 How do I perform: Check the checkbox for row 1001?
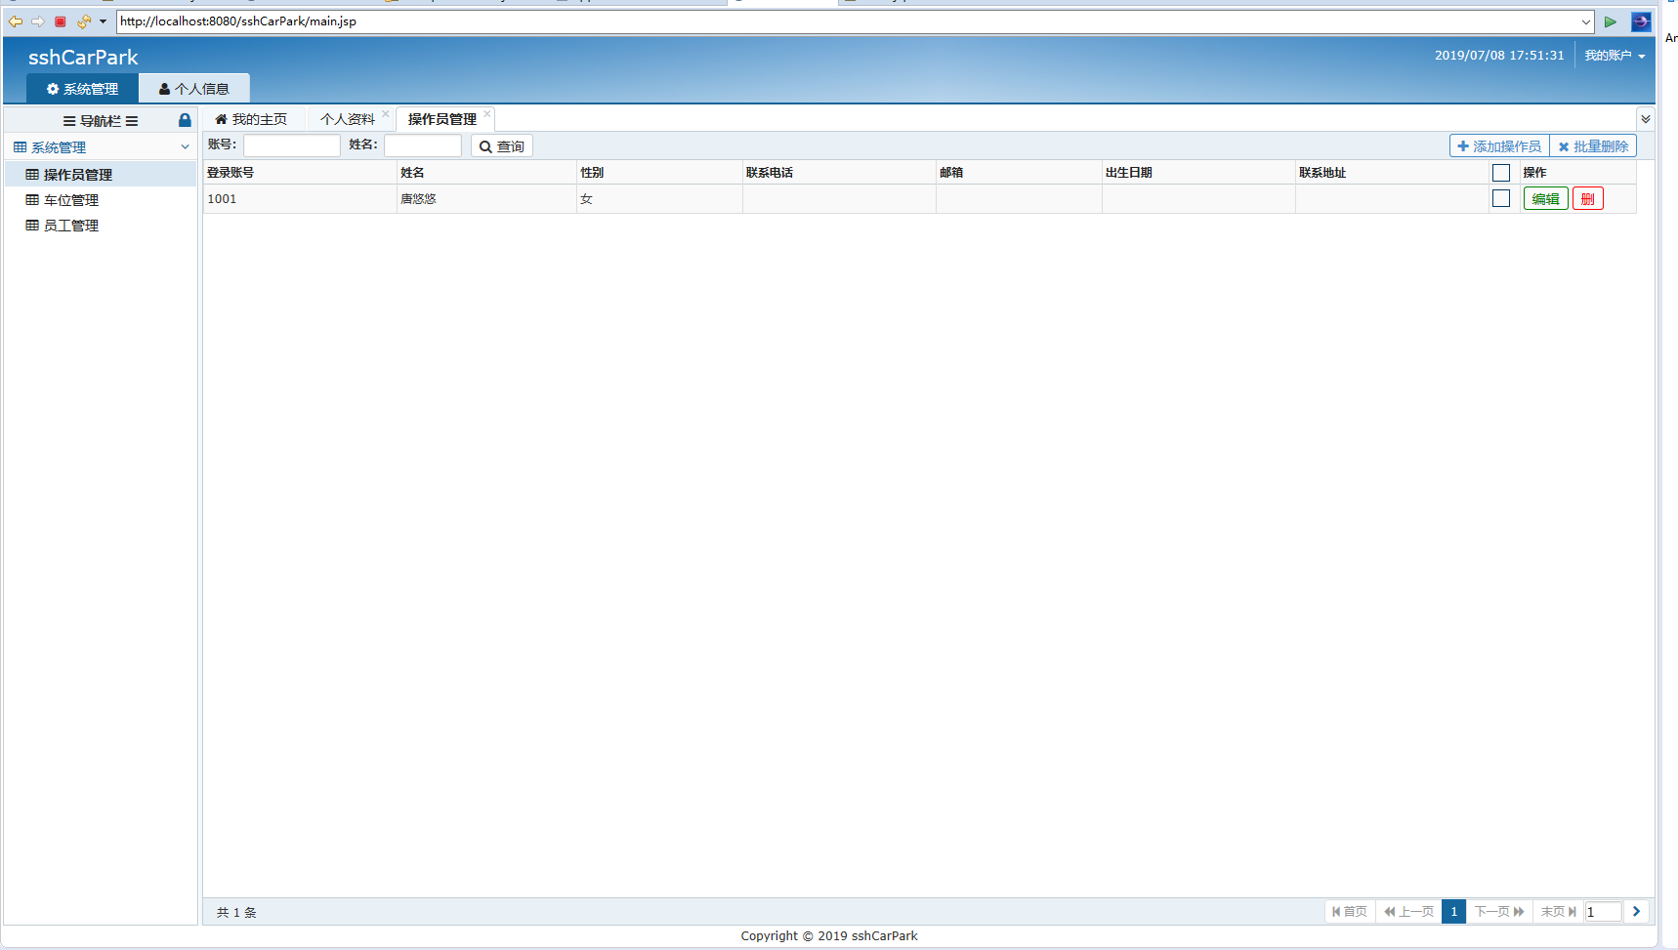[x=1501, y=198]
